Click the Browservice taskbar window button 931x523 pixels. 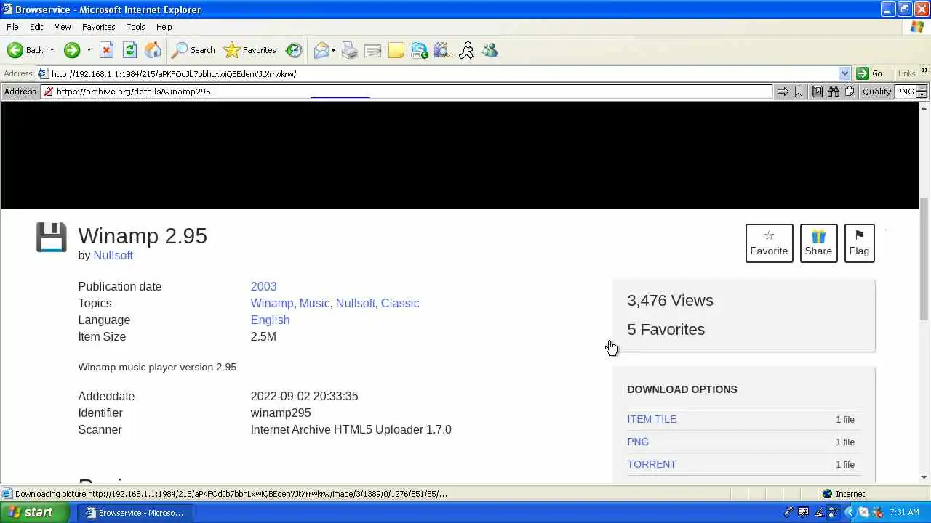pos(134,513)
